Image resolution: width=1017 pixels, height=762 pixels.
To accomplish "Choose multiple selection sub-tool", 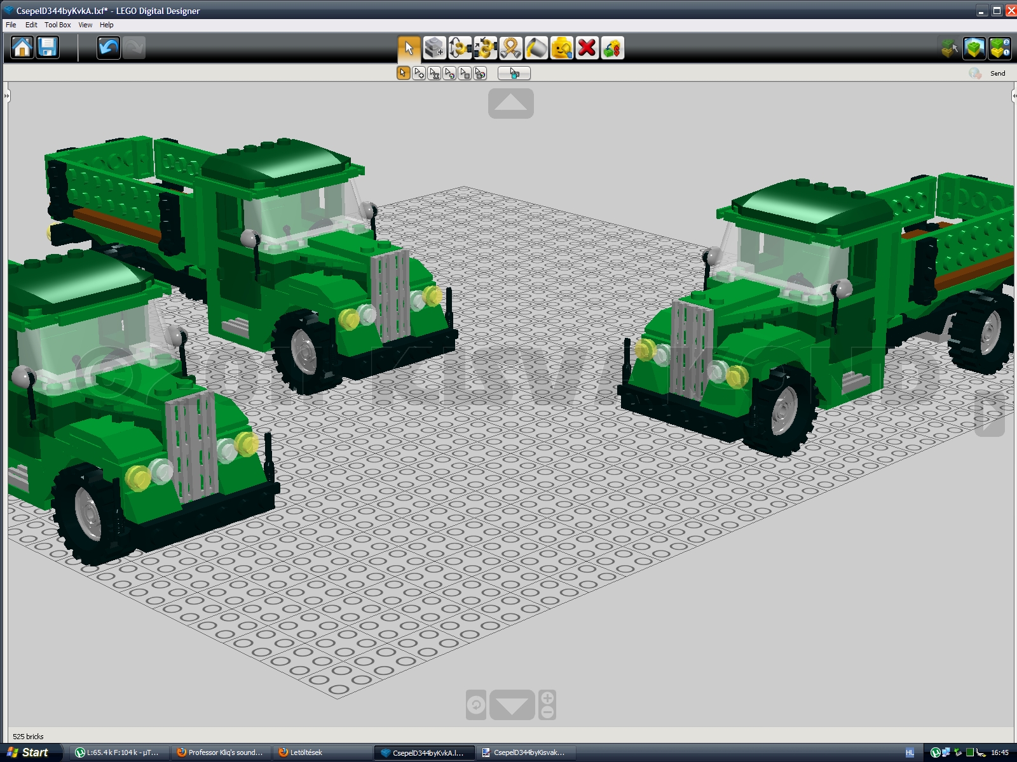I will tap(419, 73).
